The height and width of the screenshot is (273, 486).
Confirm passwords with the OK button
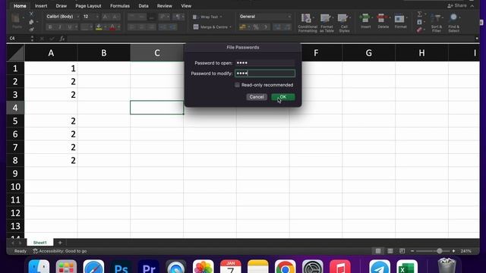283,97
